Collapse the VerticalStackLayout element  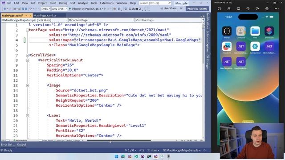click(27, 60)
